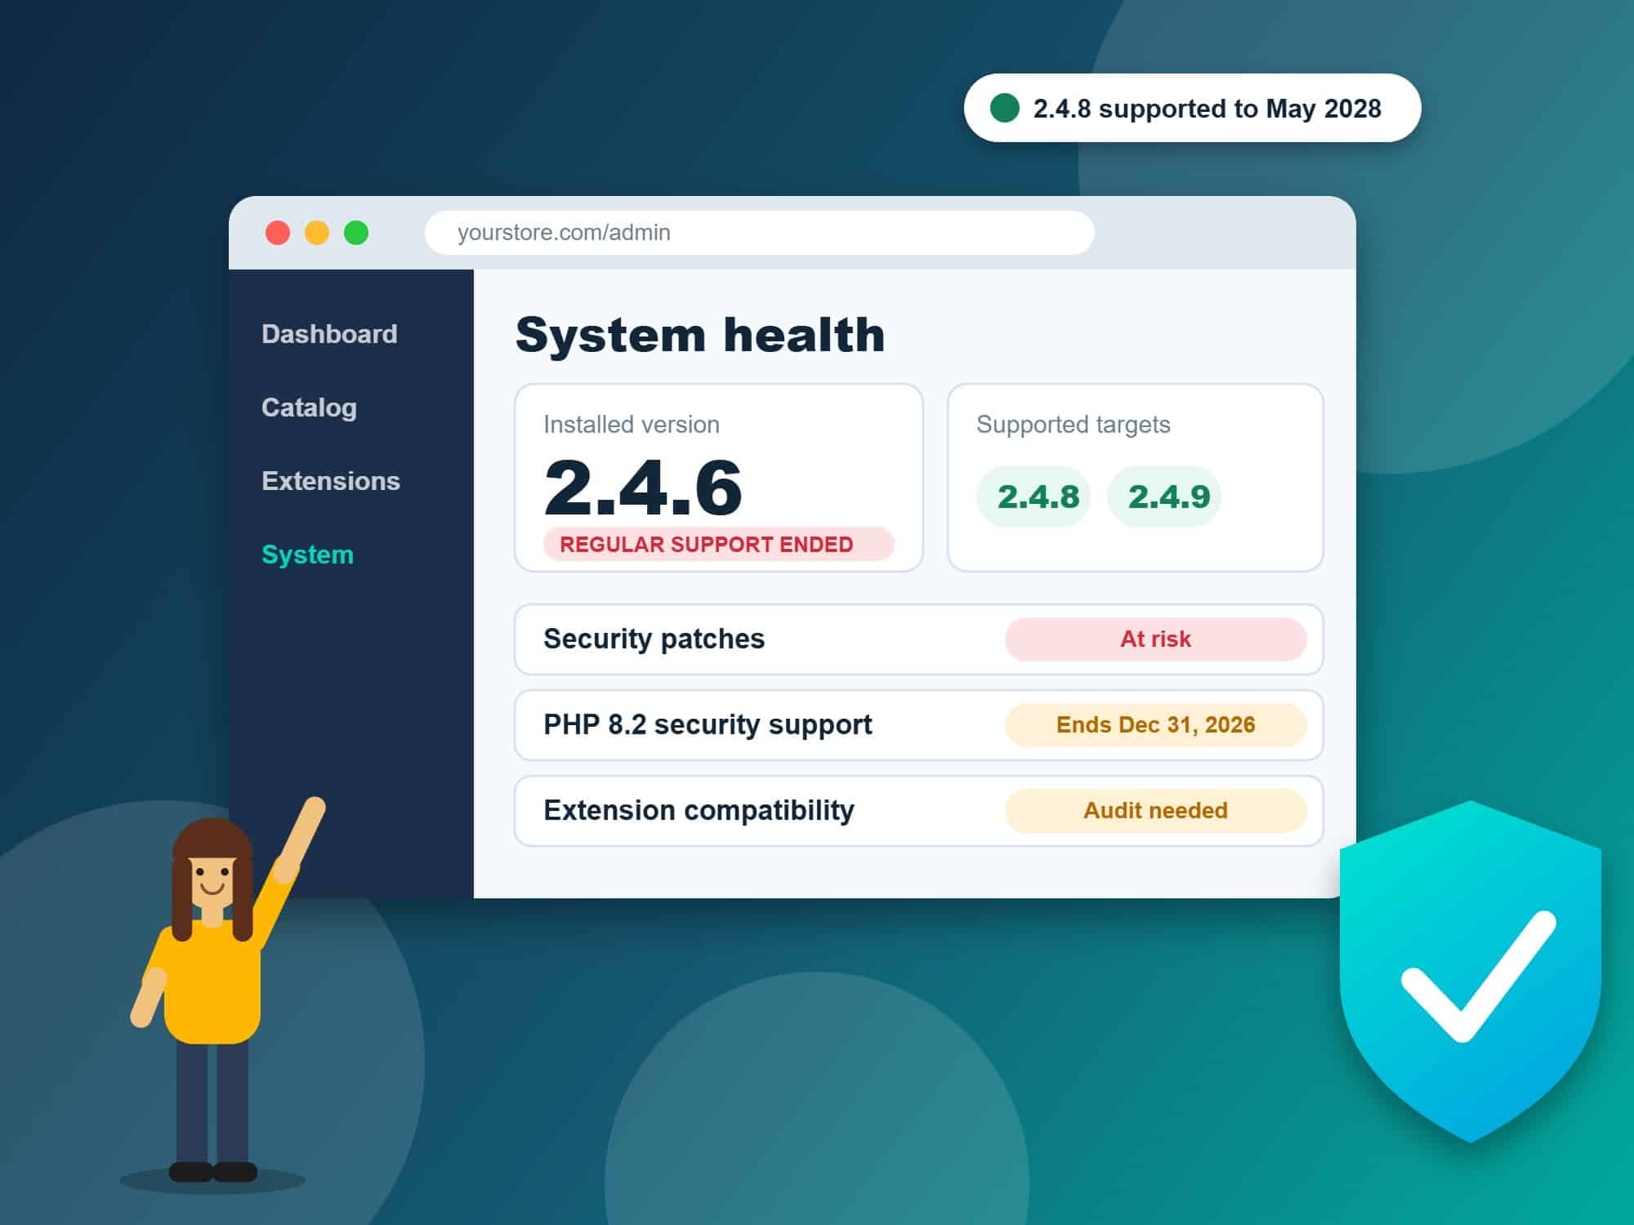
Task: Click the 2.4.8 supported to May 2028 pill
Action: [1192, 108]
